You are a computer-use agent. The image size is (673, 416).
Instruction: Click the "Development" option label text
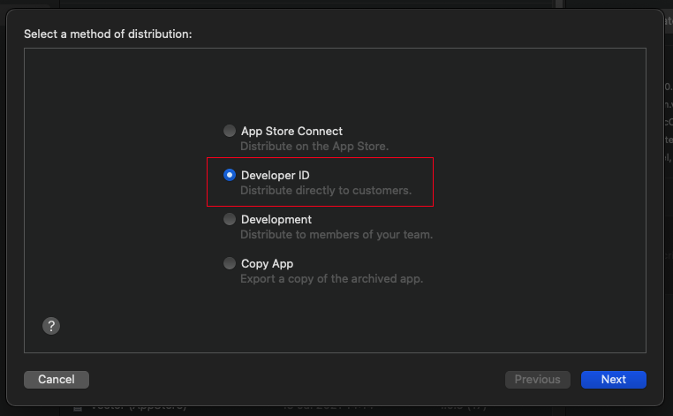coord(276,219)
